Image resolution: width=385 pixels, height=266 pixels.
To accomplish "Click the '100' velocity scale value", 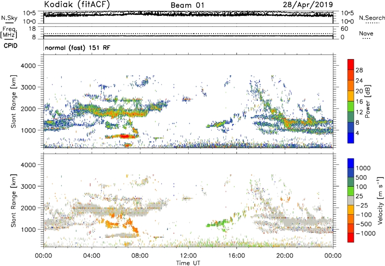I will [361, 187].
